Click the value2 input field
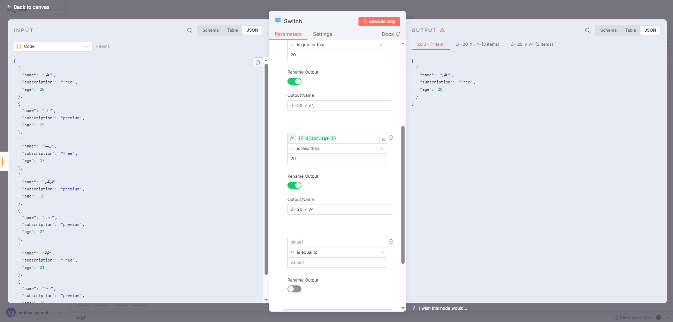Screen dimensions: 673x322 point(337,263)
